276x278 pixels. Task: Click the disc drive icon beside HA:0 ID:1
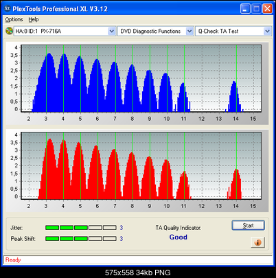coord(9,31)
